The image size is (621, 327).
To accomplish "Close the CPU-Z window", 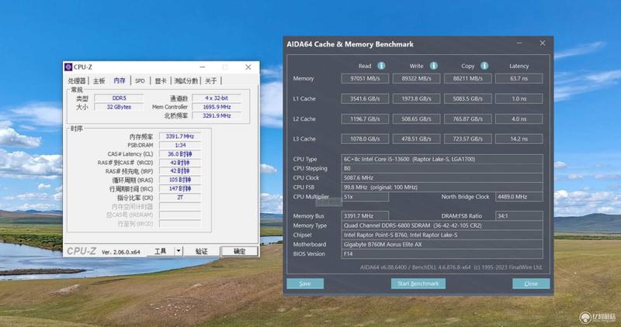I will [x=248, y=67].
